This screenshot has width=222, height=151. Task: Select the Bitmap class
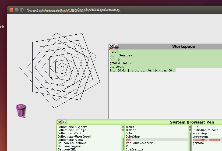132,130
